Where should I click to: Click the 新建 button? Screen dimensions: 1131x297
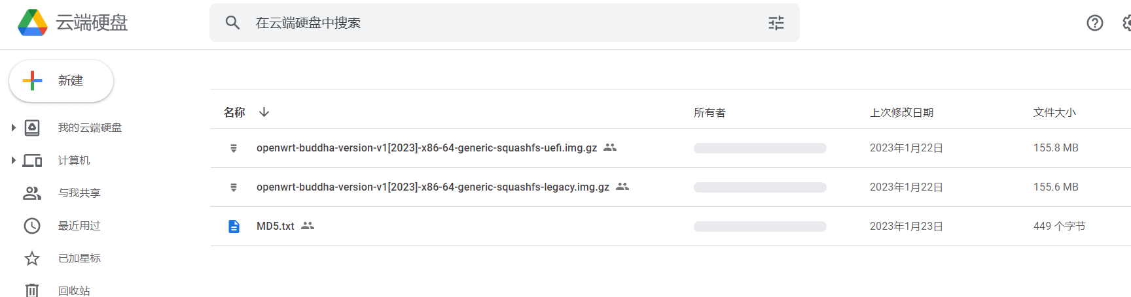(x=61, y=81)
